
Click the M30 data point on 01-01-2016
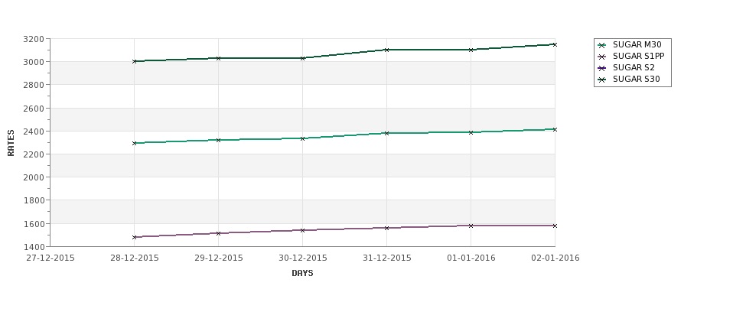coord(471,132)
